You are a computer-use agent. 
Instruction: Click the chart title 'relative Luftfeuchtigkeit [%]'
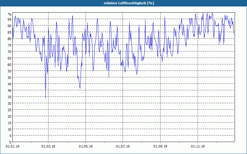point(129,3)
